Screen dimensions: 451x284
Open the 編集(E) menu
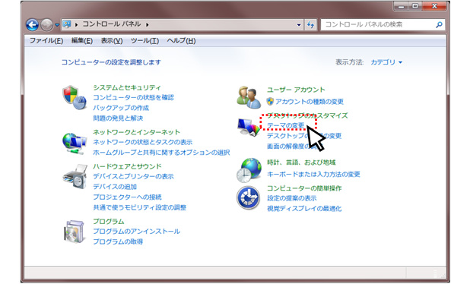pyautogui.click(x=82, y=41)
